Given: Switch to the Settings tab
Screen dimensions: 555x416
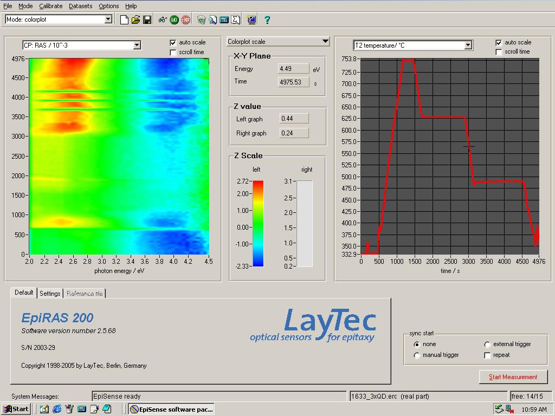Looking at the screenshot, I should (x=50, y=293).
